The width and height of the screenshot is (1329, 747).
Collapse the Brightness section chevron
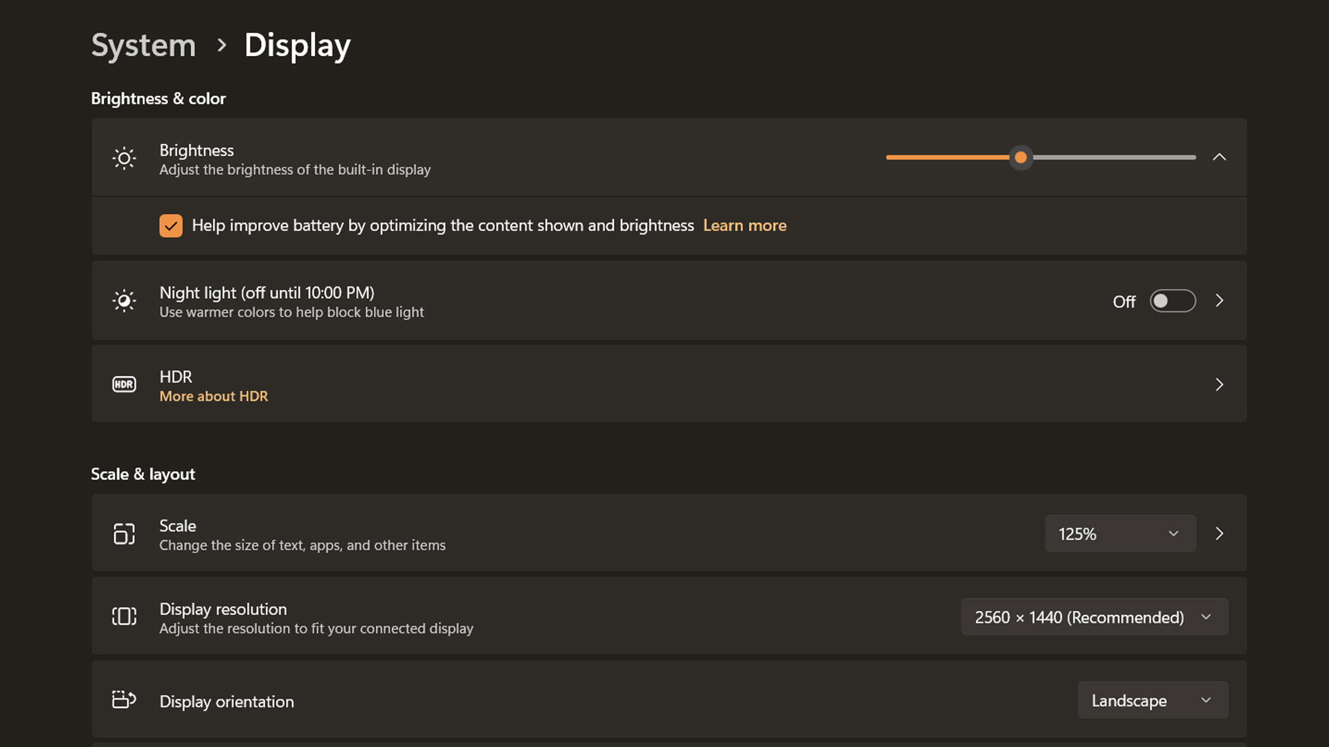[1219, 158]
